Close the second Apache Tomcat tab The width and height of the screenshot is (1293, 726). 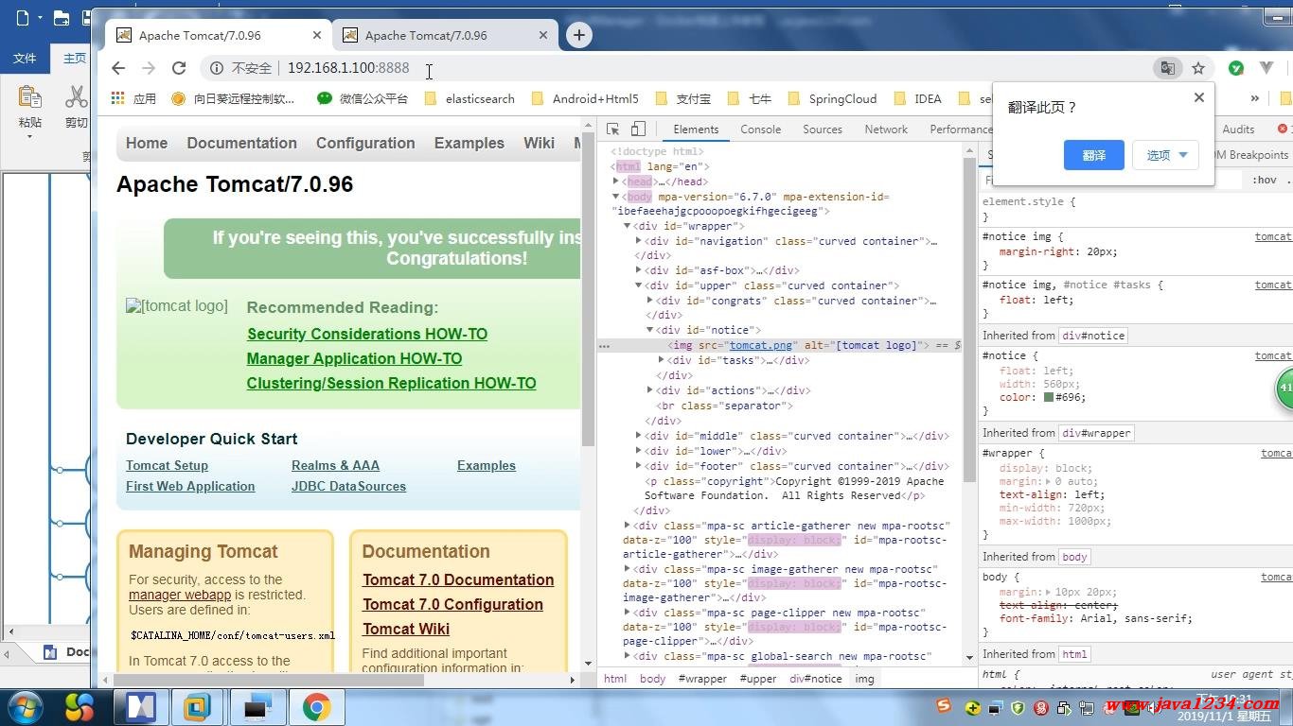pyautogui.click(x=543, y=36)
